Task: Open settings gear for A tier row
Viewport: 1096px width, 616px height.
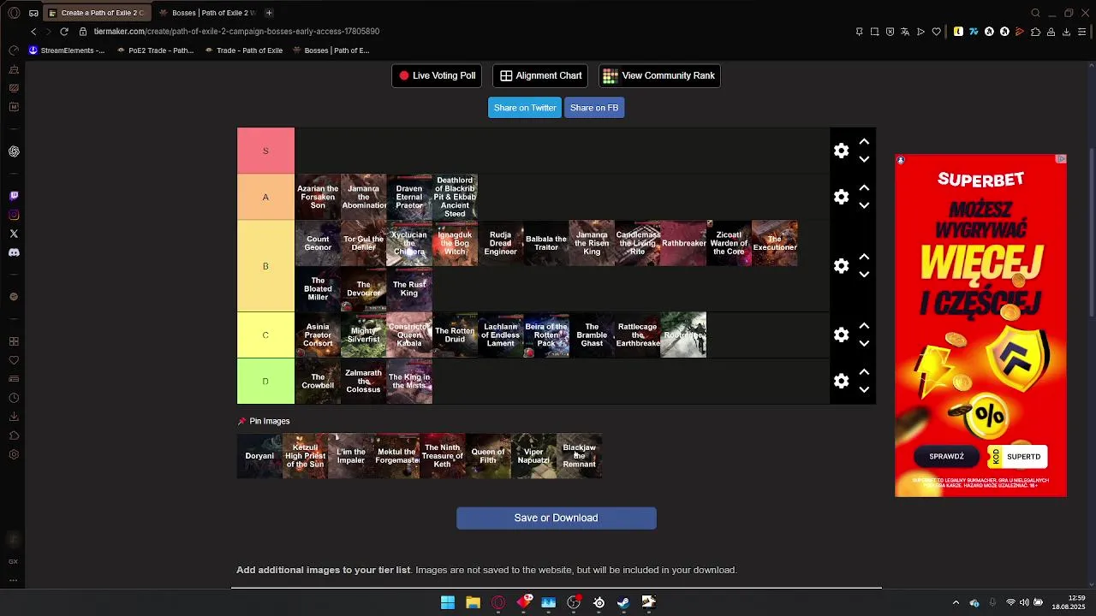Action: (841, 197)
